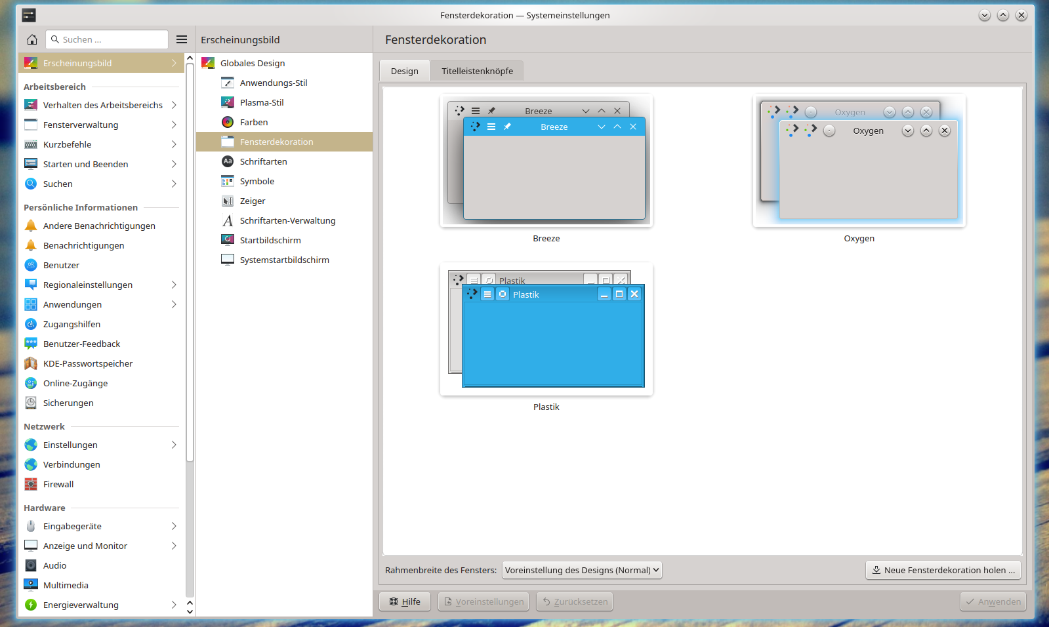The width and height of the screenshot is (1049, 627).
Task: Open the Sicherungen backup icon
Action: [31, 403]
